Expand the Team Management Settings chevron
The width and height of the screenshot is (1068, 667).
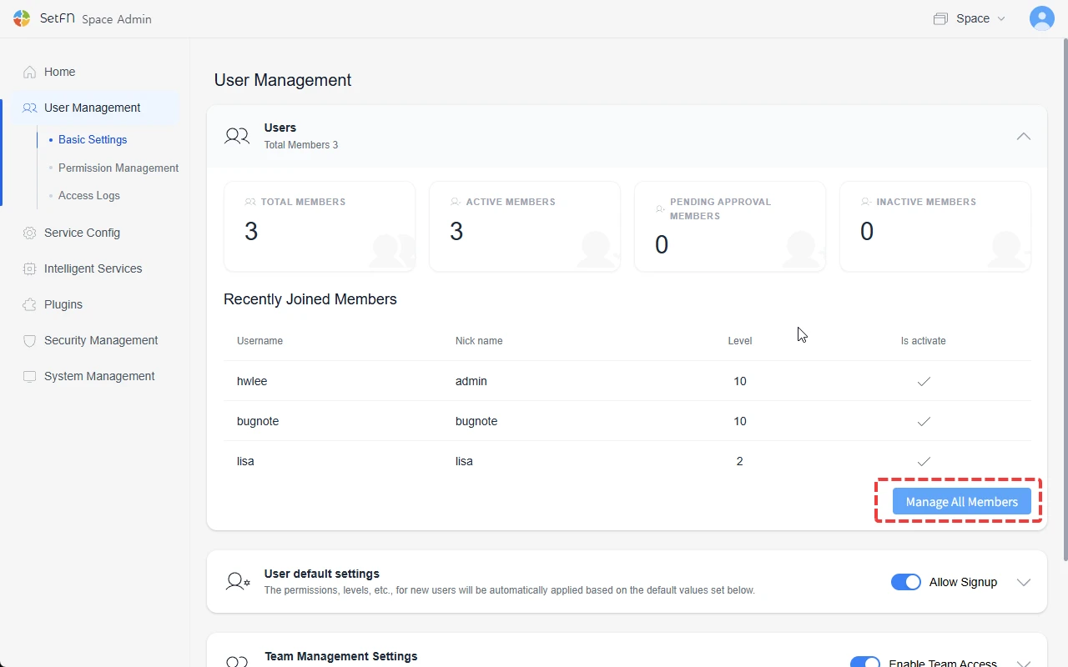(x=1024, y=663)
